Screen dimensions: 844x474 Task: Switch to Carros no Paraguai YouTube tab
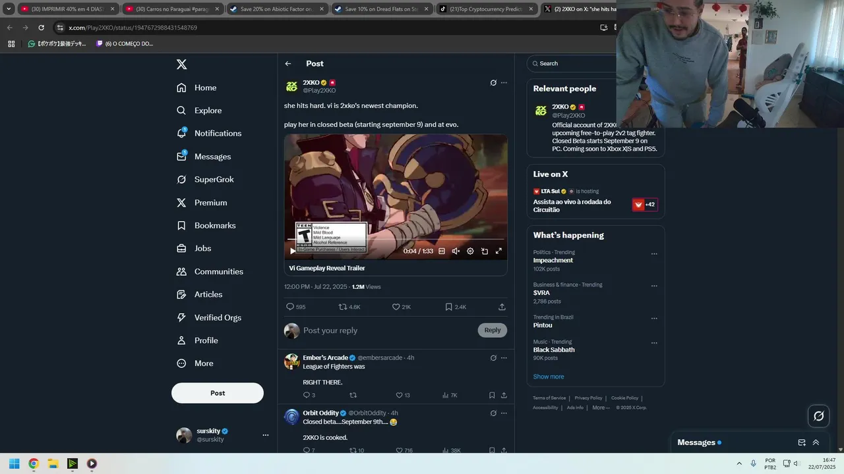pyautogui.click(x=173, y=9)
